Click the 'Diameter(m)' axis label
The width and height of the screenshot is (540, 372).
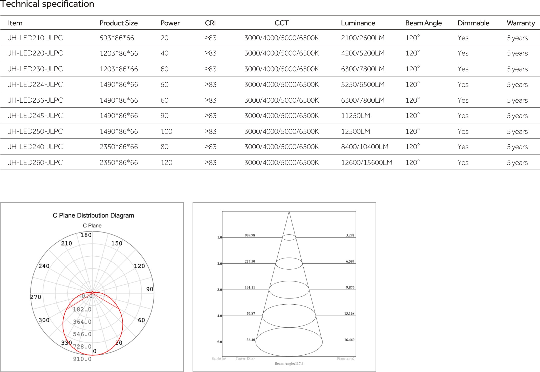(x=346, y=359)
